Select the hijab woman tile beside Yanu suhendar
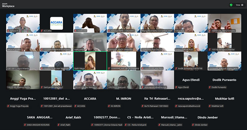Image resolution: width=247 pixels, height=130 pixels. tap(191, 42)
